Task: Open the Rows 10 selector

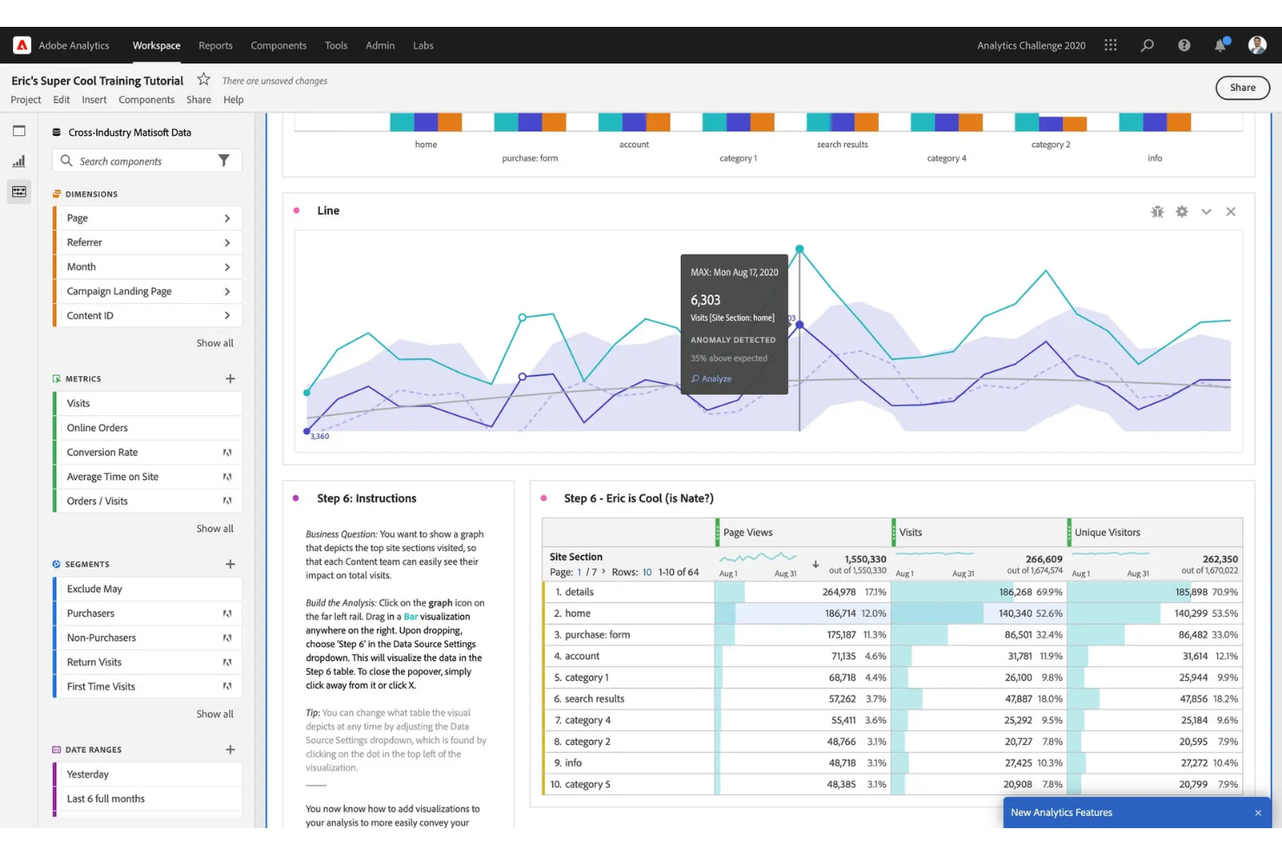Action: (x=647, y=572)
